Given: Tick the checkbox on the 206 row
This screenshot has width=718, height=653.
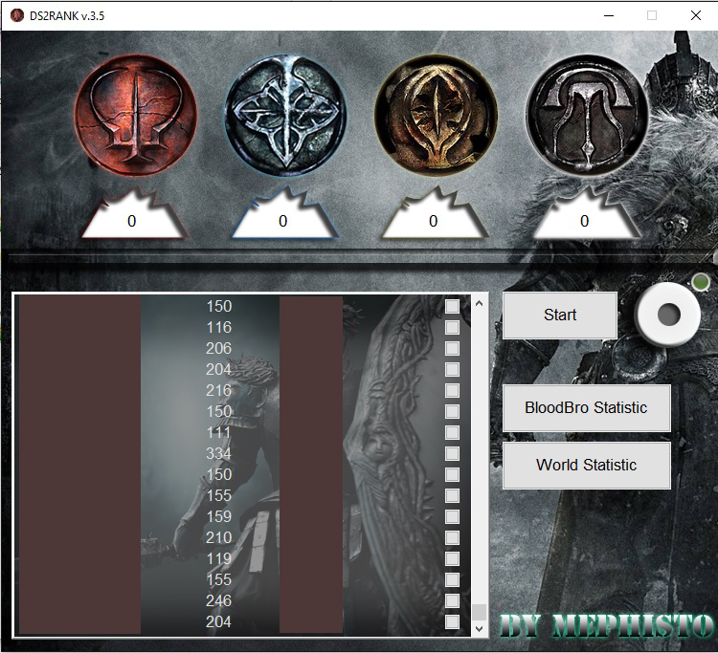Looking at the screenshot, I should pyautogui.click(x=452, y=348).
